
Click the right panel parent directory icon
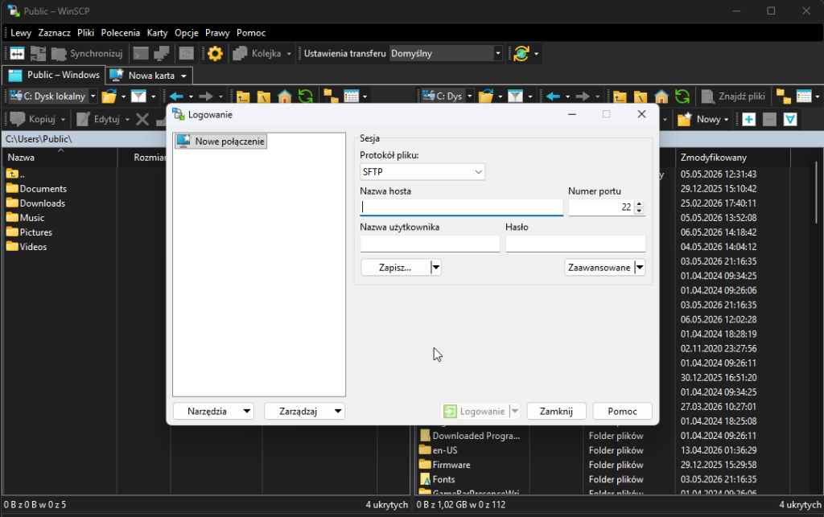click(620, 96)
